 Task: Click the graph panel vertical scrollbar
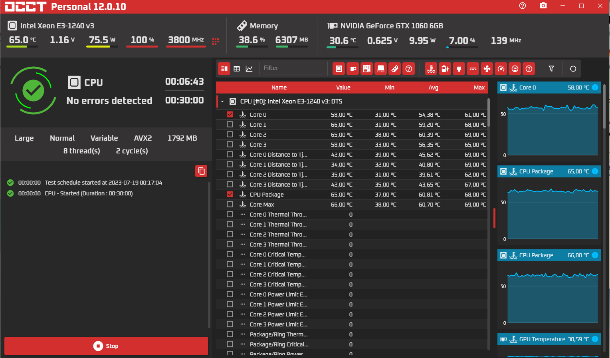604,106
